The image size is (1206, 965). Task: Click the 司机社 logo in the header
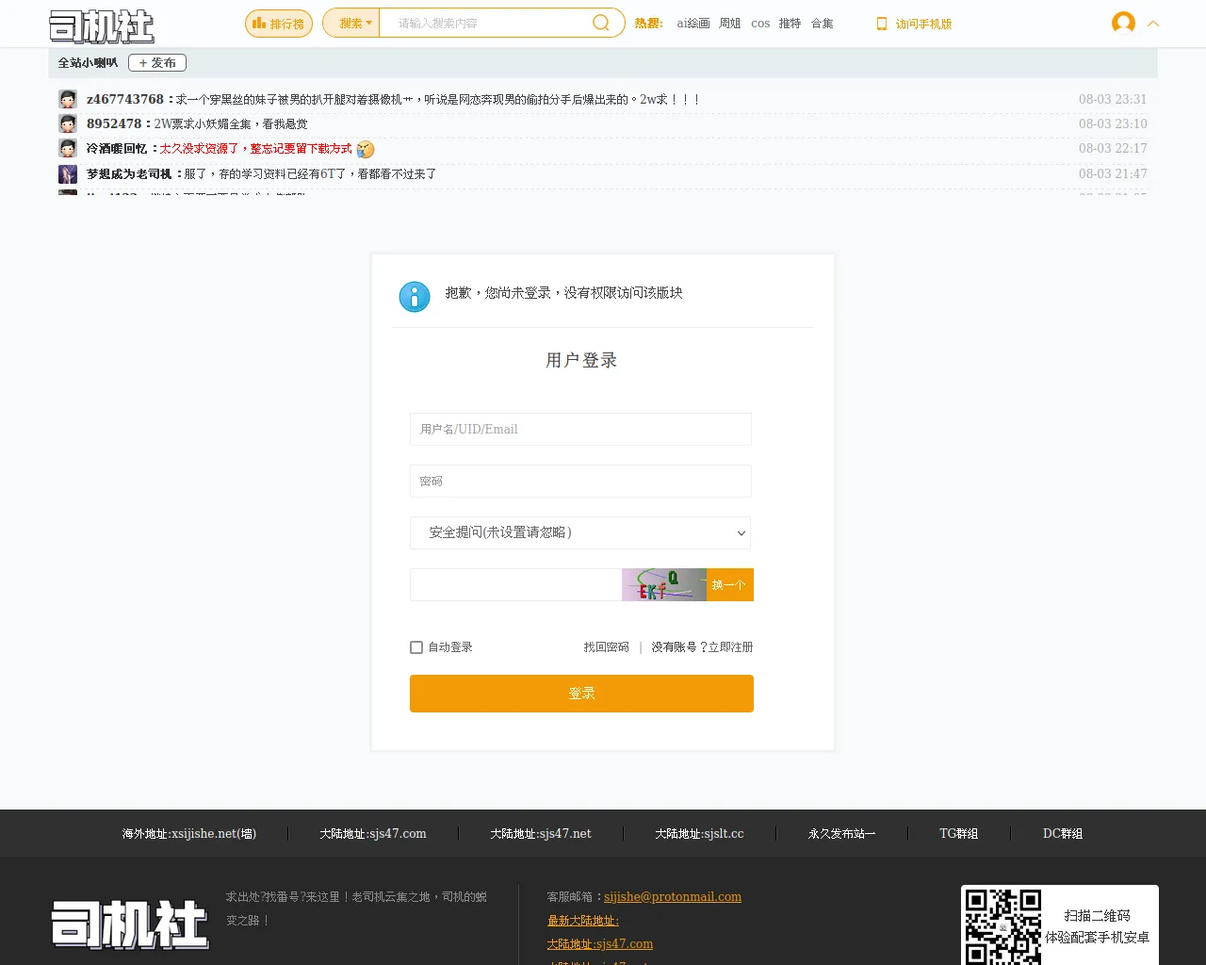coord(102,25)
